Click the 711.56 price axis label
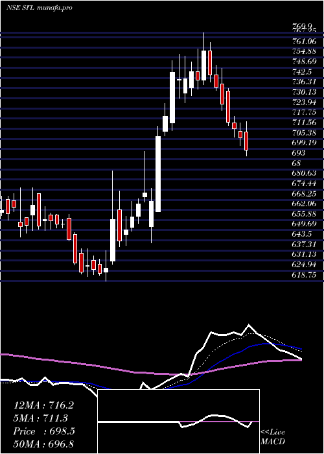This screenshot has width=324, height=454. [304, 122]
